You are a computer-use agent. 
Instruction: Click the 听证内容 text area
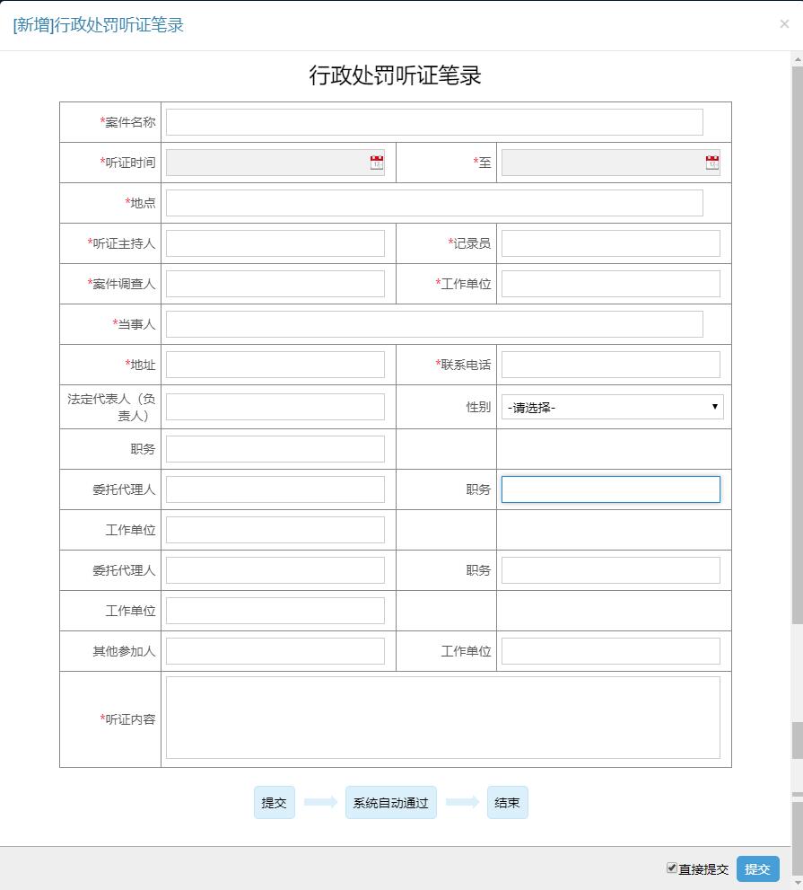click(442, 718)
